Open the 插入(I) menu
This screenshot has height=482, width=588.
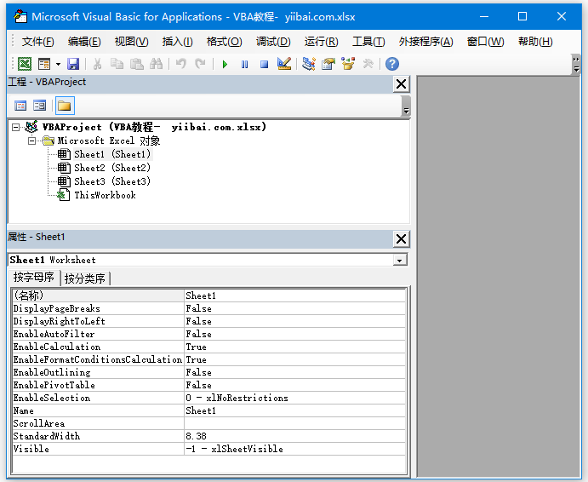[x=177, y=42]
